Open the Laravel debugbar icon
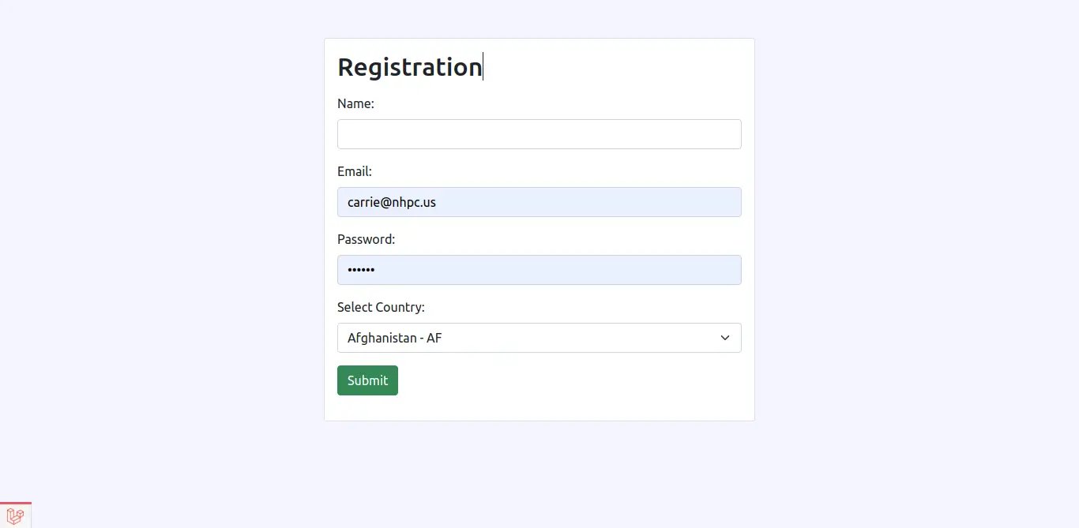Screen dimensions: 1079x528 [x=15, y=516]
